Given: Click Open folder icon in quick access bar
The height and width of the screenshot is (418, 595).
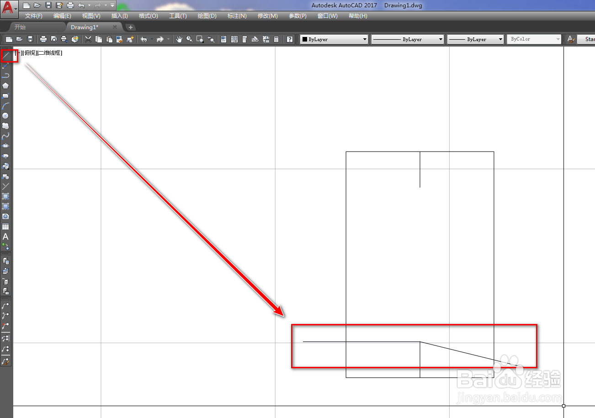Looking at the screenshot, I should (x=37, y=5).
